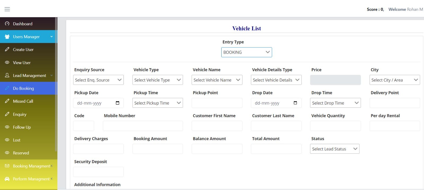
Task: Click into the Security Deposit field
Action: pos(98,172)
